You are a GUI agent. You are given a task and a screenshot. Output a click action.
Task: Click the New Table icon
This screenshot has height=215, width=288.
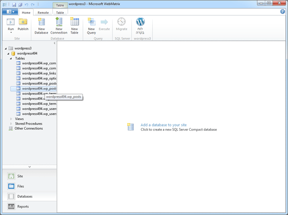point(74,22)
